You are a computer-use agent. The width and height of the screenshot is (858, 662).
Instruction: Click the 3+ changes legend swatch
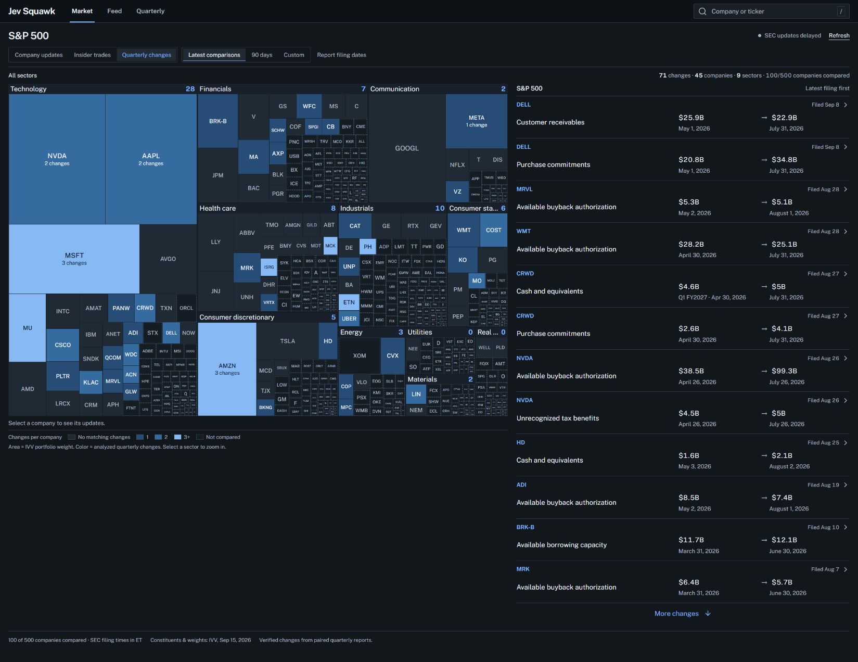(177, 437)
